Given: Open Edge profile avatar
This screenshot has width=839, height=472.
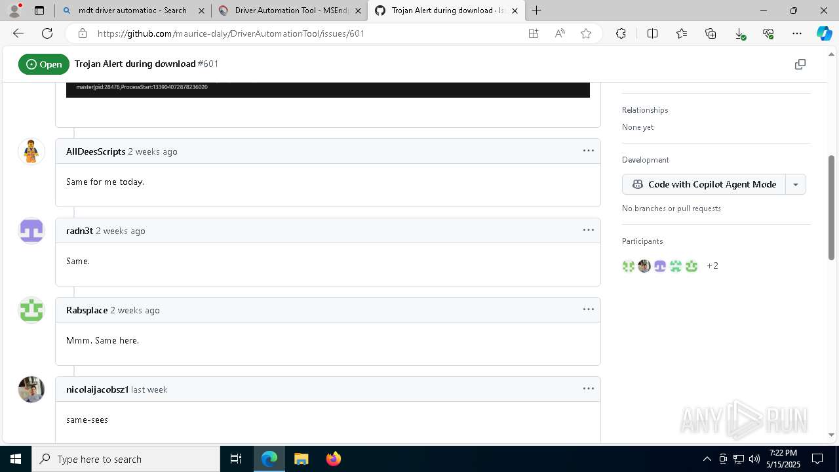Looking at the screenshot, I should pyautogui.click(x=14, y=10).
